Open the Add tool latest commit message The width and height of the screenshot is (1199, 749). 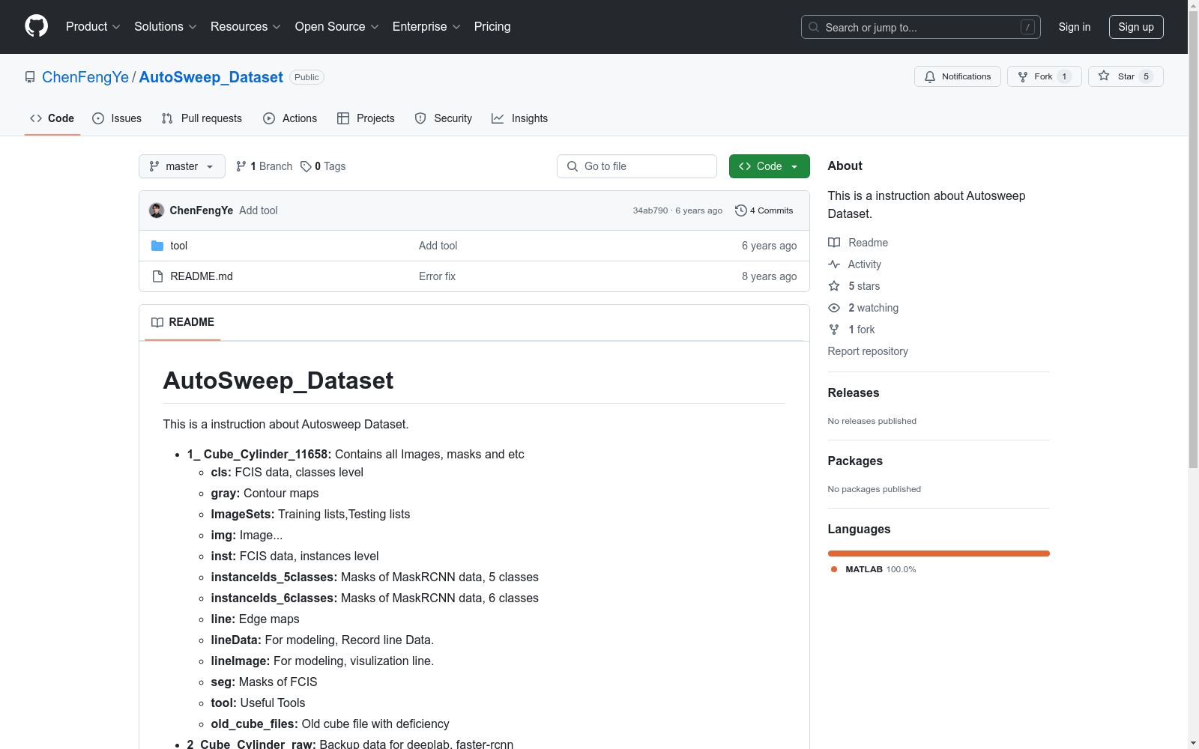click(259, 210)
